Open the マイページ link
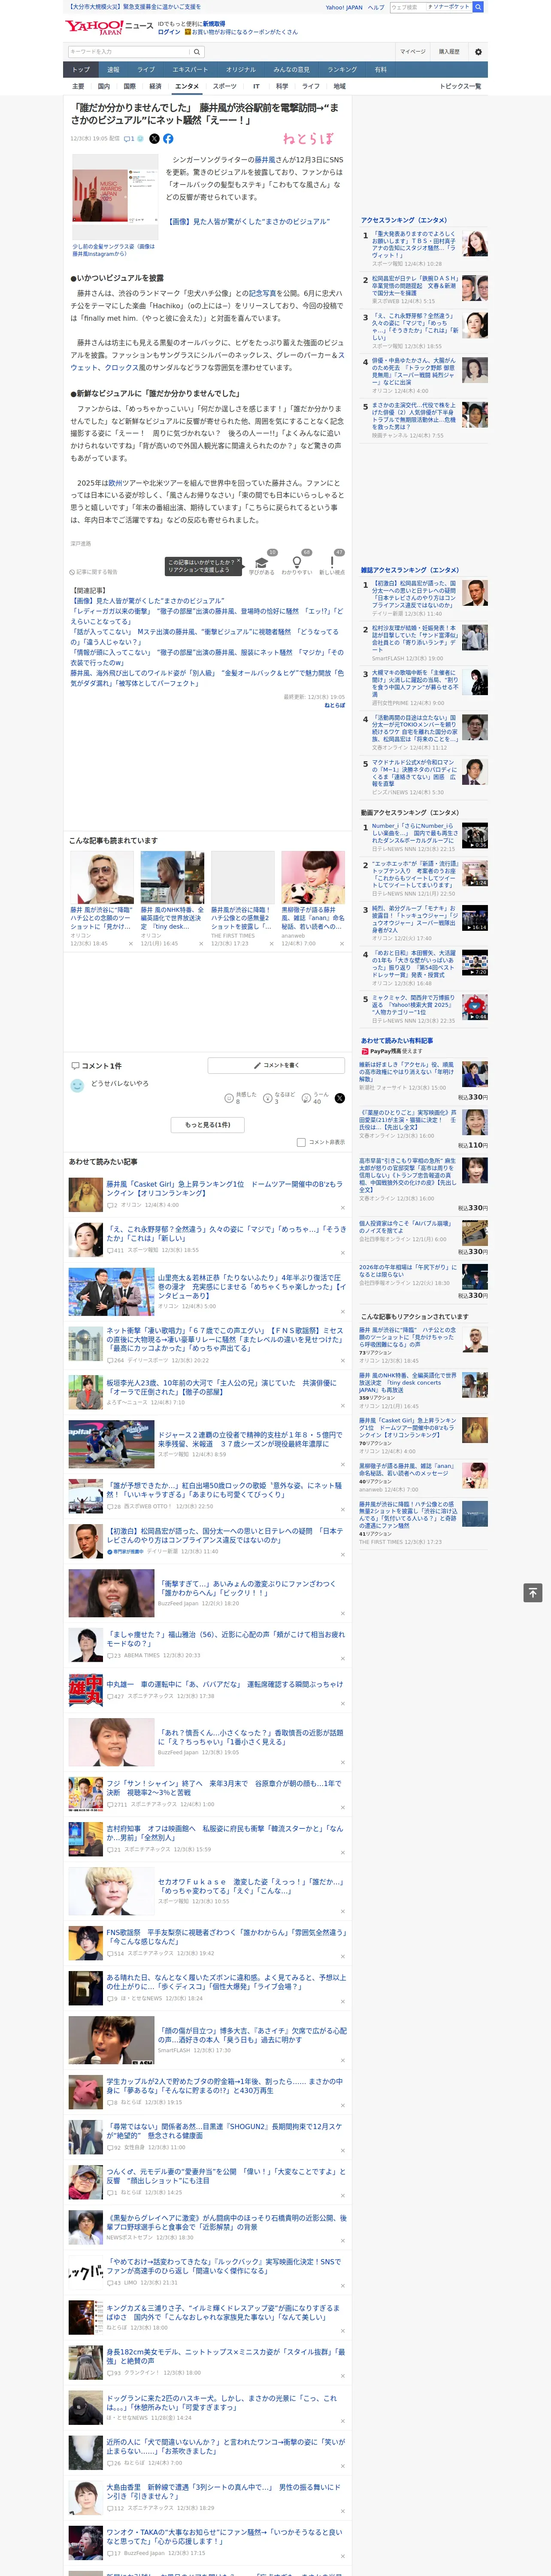 point(413,52)
